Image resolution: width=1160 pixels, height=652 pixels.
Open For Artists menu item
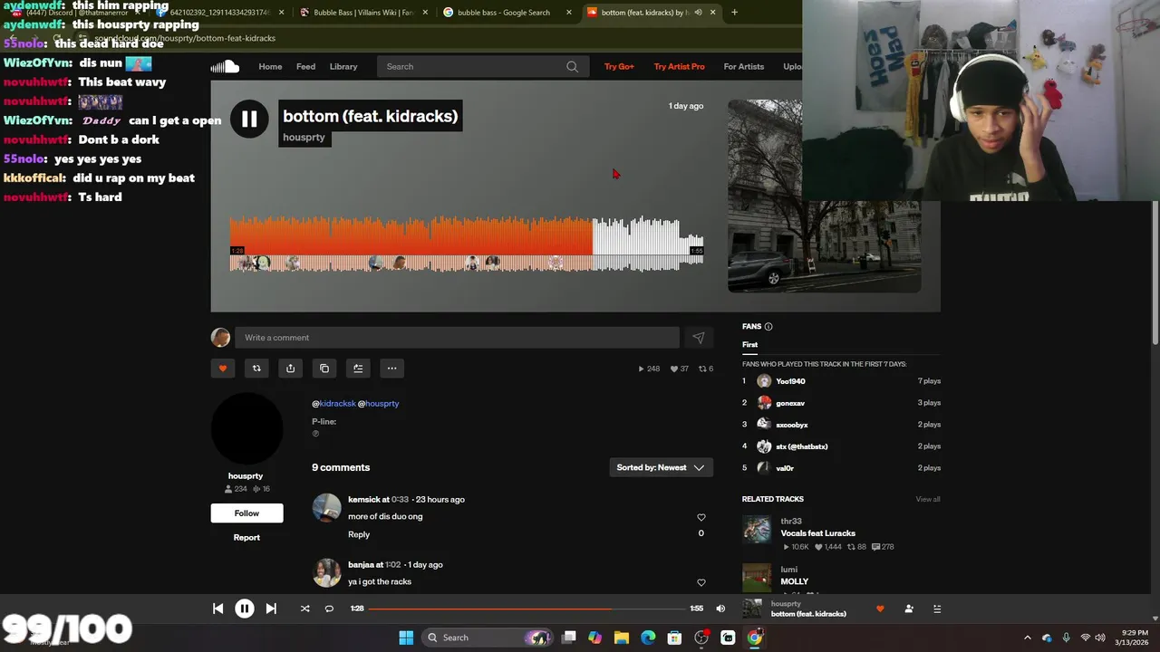(x=743, y=66)
